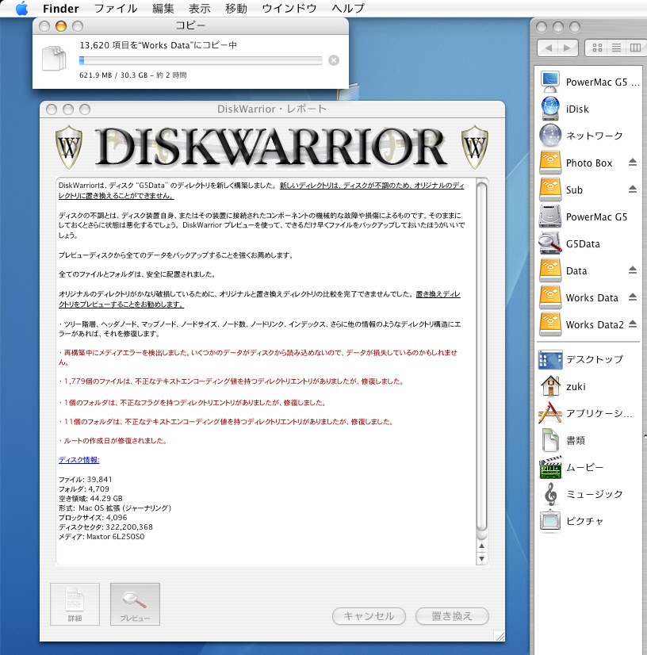Click the underlined 置き換えディレクトリをプレビュー recommendation text
The height and width of the screenshot is (655, 647).
pos(259,299)
